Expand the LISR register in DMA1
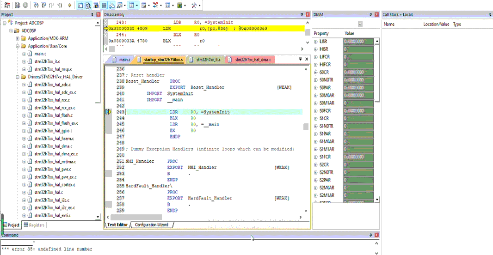The image size is (493, 255). pos(316,42)
